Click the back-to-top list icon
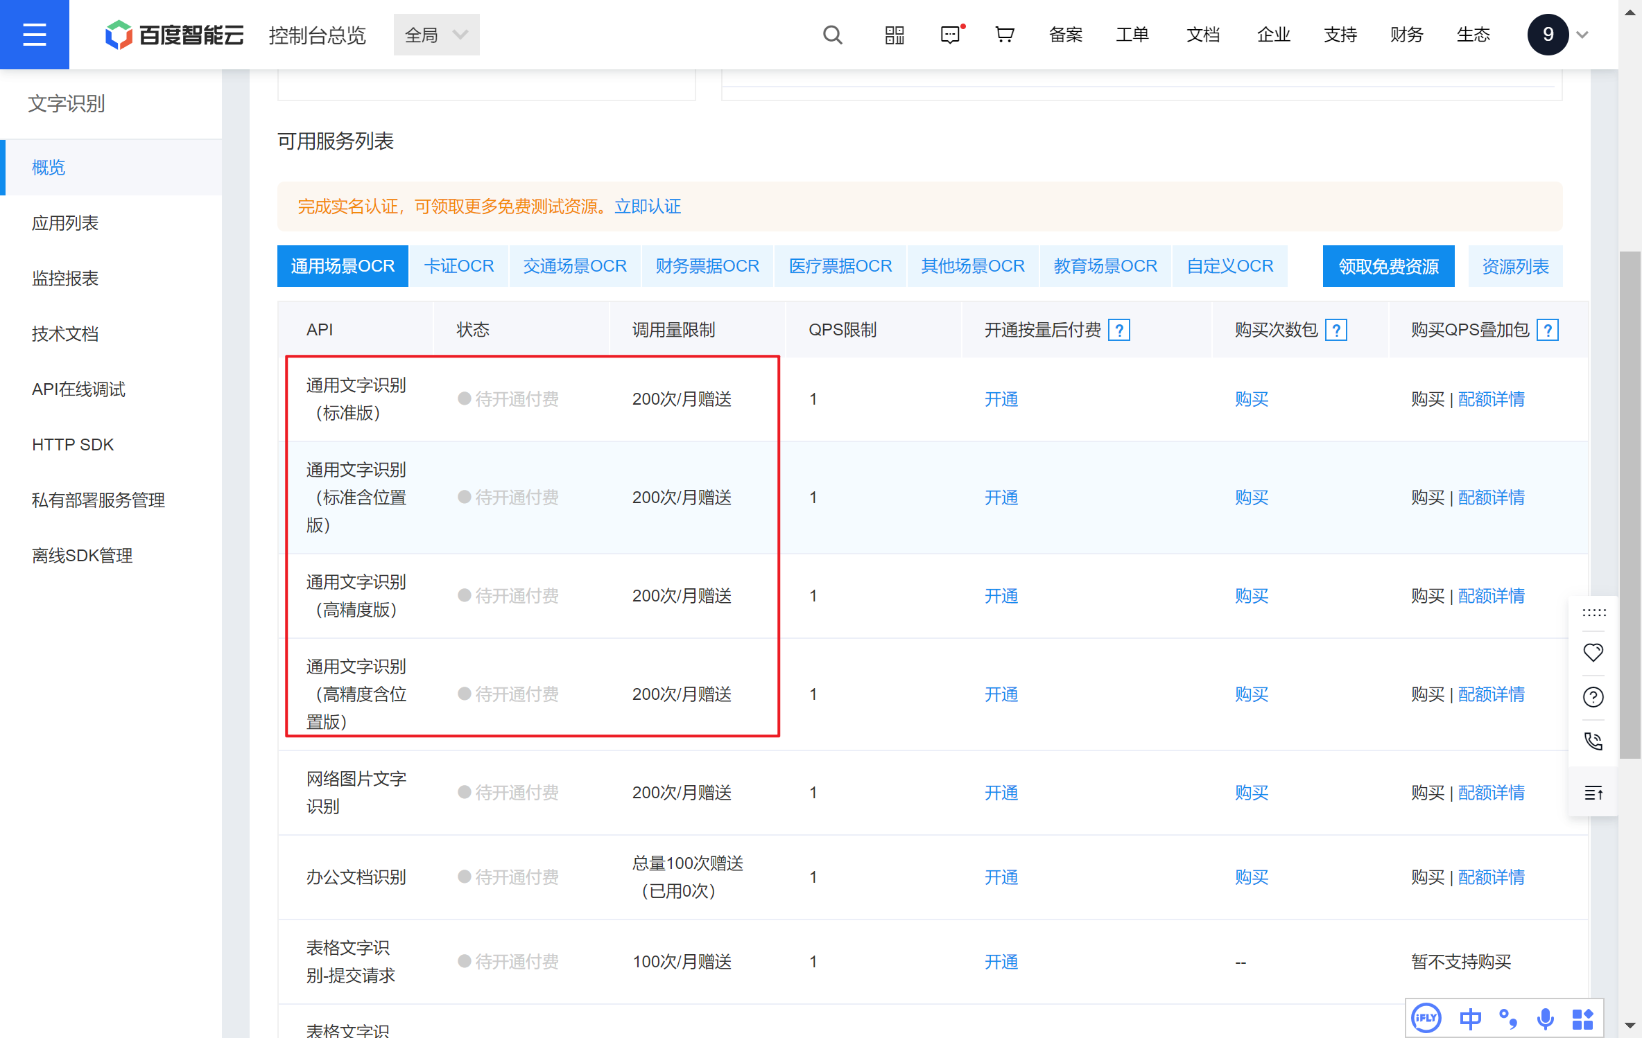 point(1593,793)
